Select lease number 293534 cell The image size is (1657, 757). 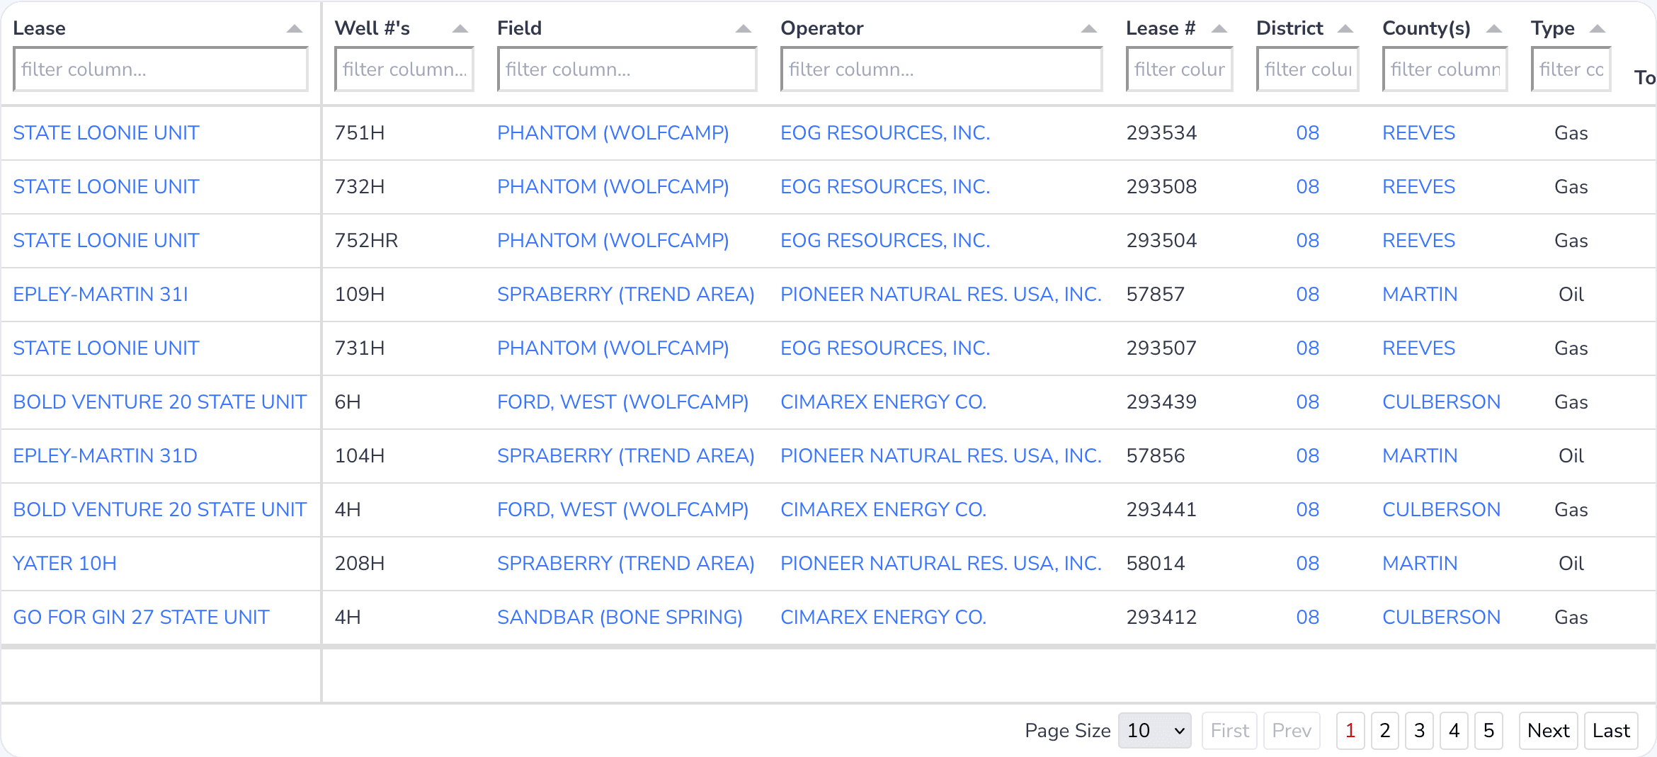(1162, 132)
